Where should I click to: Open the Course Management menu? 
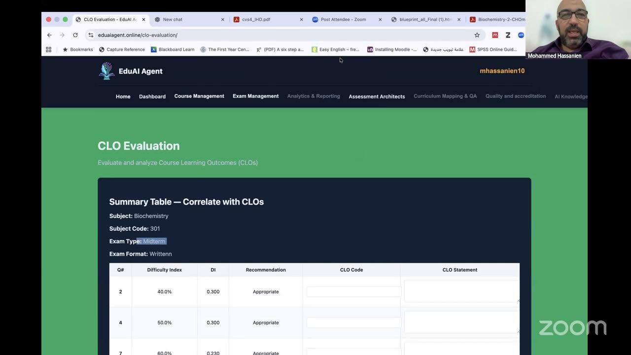click(x=199, y=96)
